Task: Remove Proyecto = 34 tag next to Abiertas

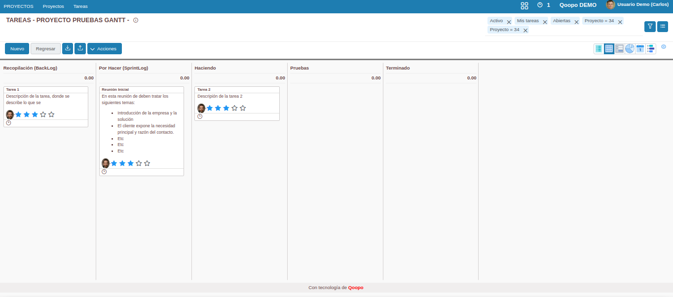Action: [x=620, y=22]
